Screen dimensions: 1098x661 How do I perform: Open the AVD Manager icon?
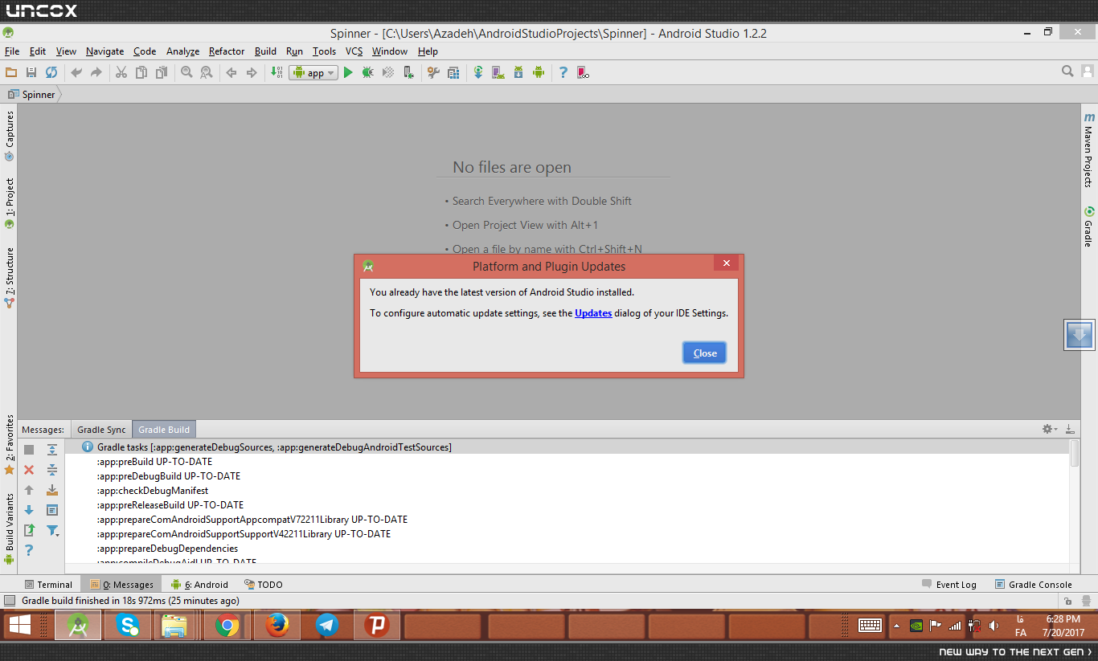point(498,72)
